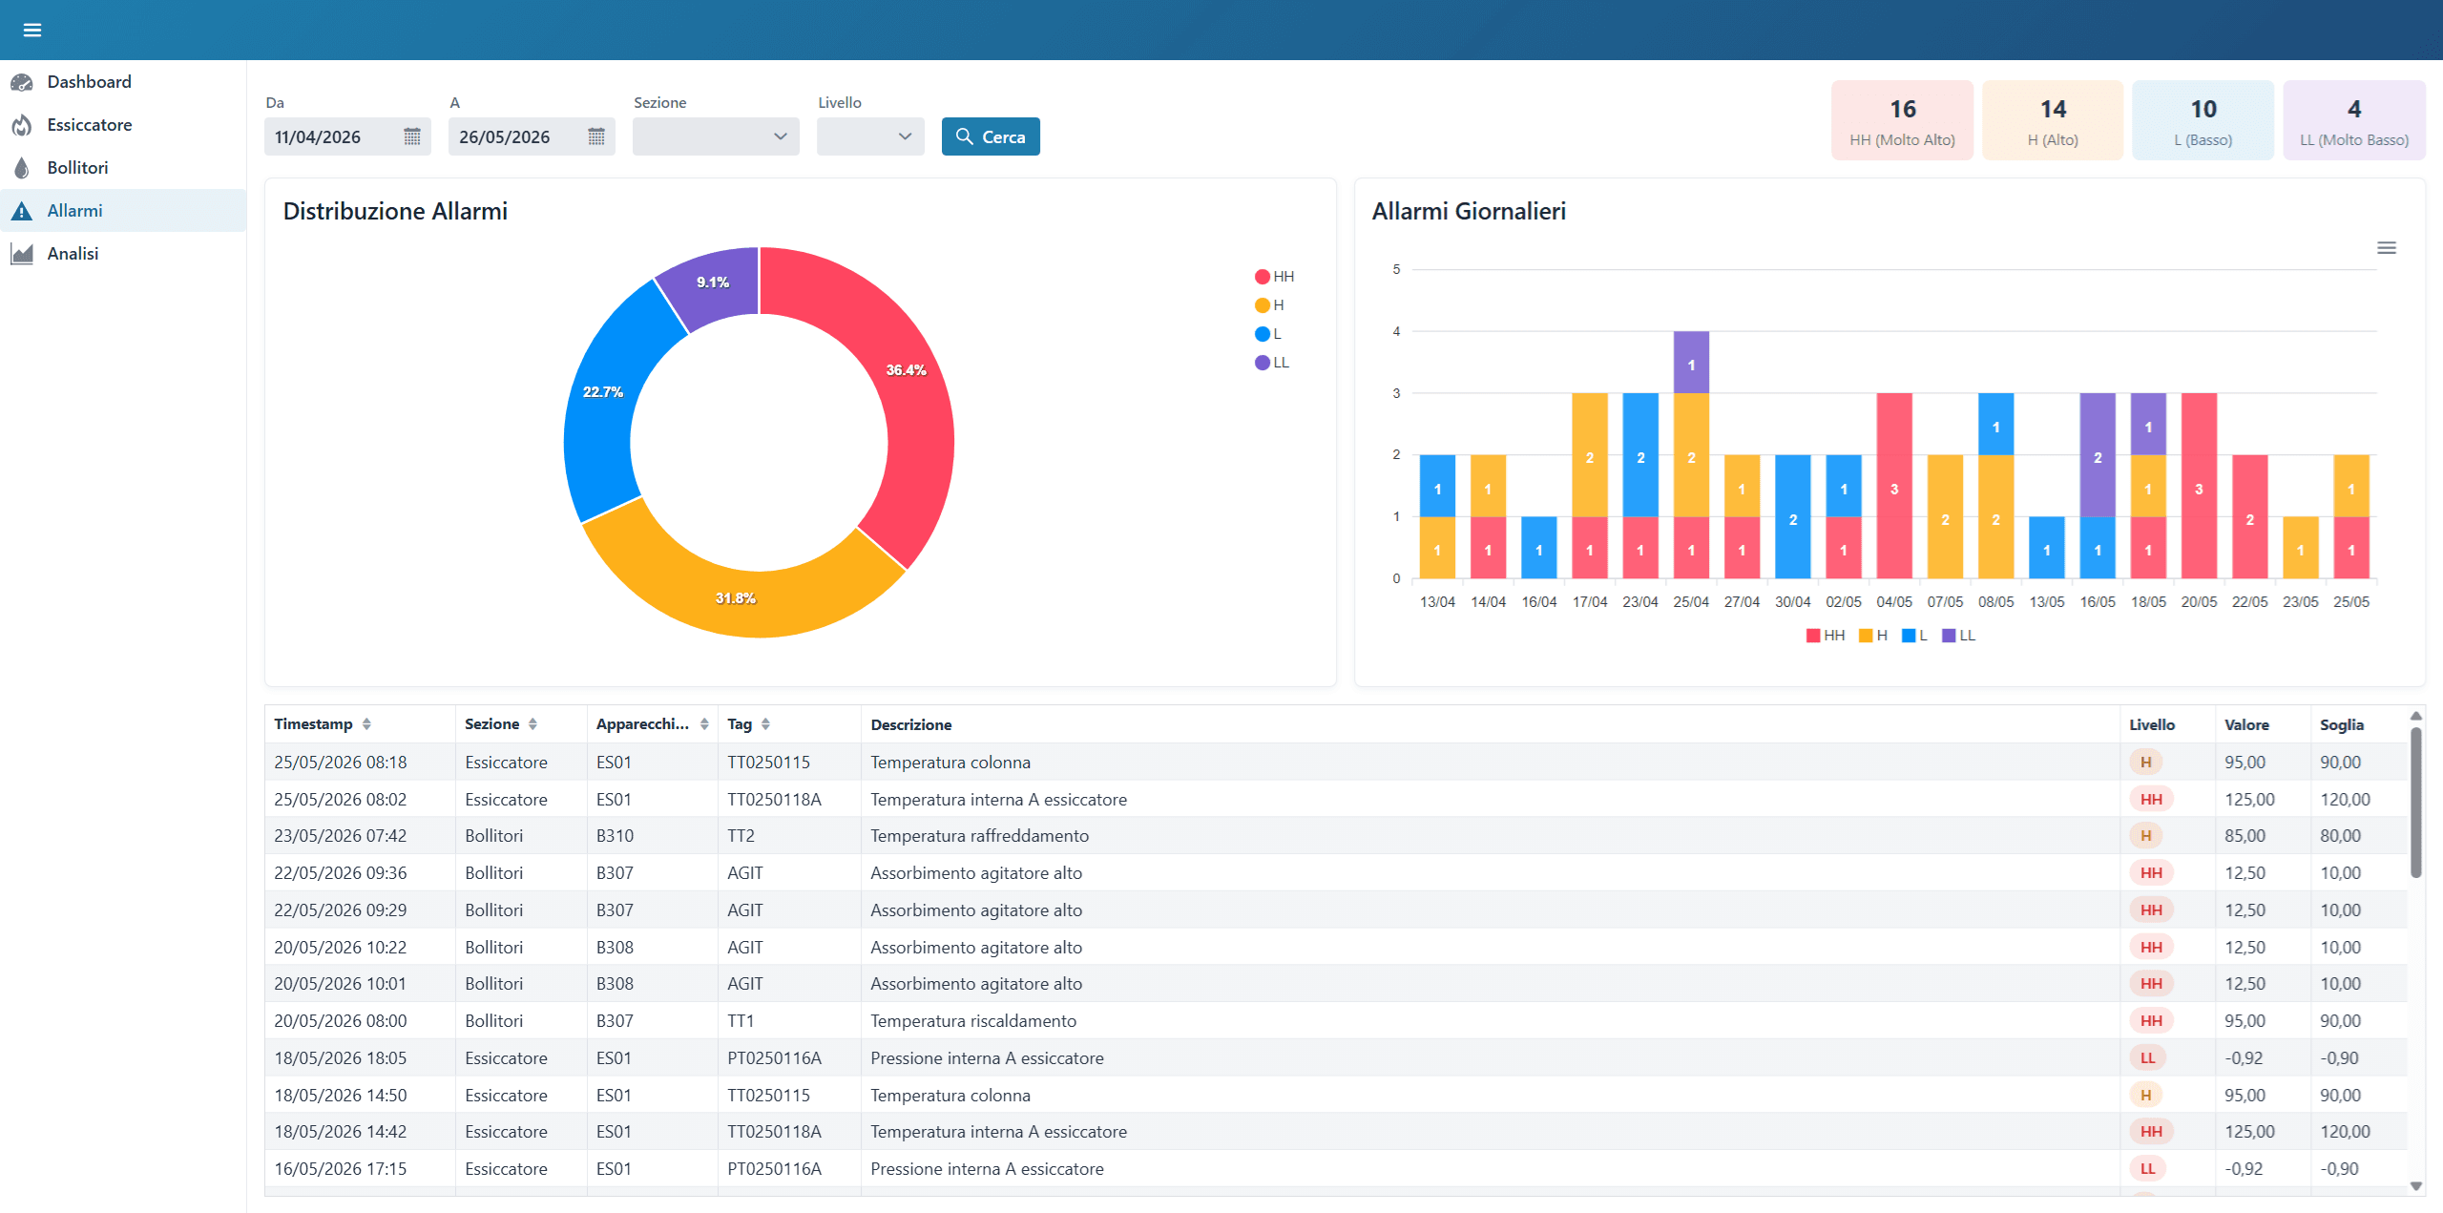
Task: Open the calendar picker for A date
Action: click(596, 136)
